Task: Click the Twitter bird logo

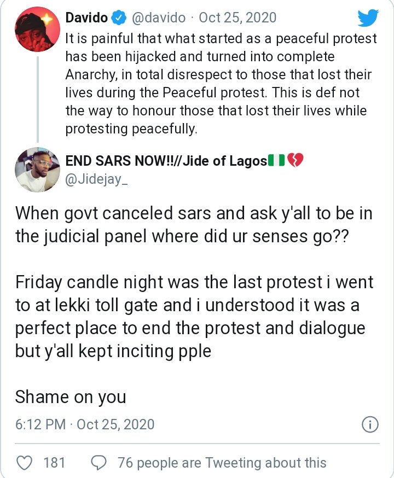Action: tap(368, 18)
